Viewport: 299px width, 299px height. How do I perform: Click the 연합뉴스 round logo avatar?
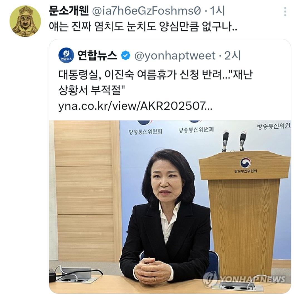coord(66,55)
